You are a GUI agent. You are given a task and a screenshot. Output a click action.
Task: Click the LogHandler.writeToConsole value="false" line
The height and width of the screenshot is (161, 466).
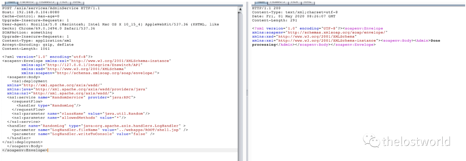[83, 134]
